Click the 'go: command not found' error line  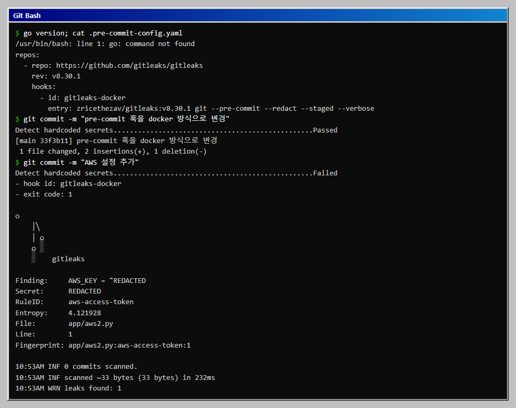[x=105, y=44]
